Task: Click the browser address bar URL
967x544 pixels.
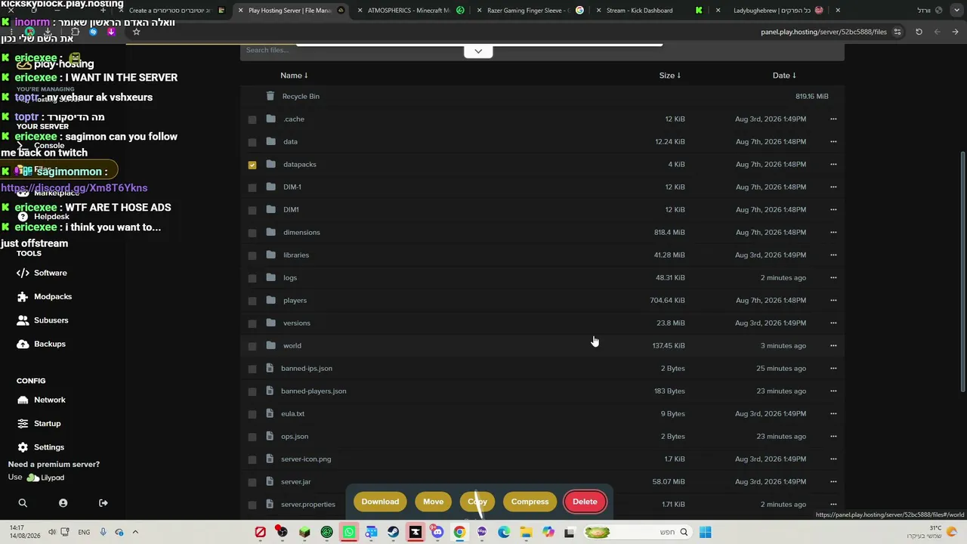Action: [823, 32]
